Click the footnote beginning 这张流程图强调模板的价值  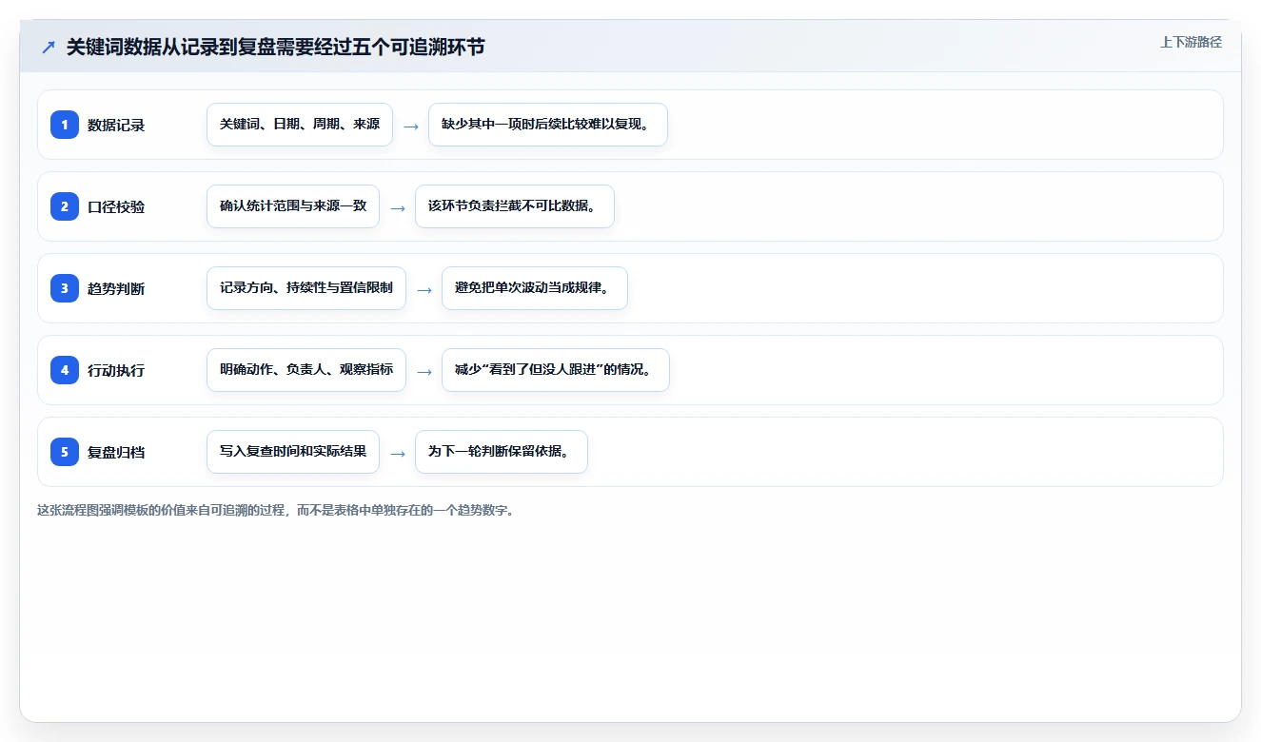point(277,510)
